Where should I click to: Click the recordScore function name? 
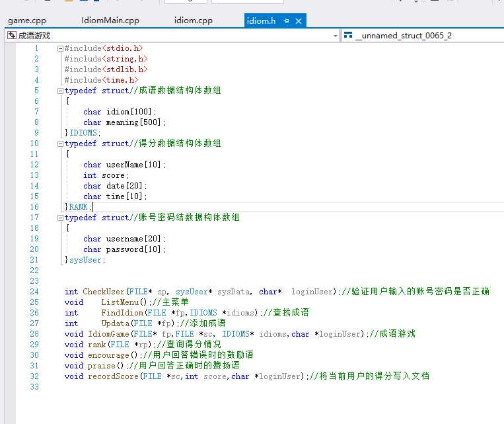point(113,376)
